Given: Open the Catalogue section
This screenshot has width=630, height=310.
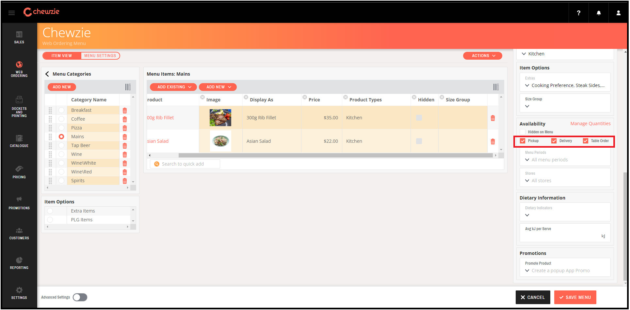Looking at the screenshot, I should coord(19,141).
